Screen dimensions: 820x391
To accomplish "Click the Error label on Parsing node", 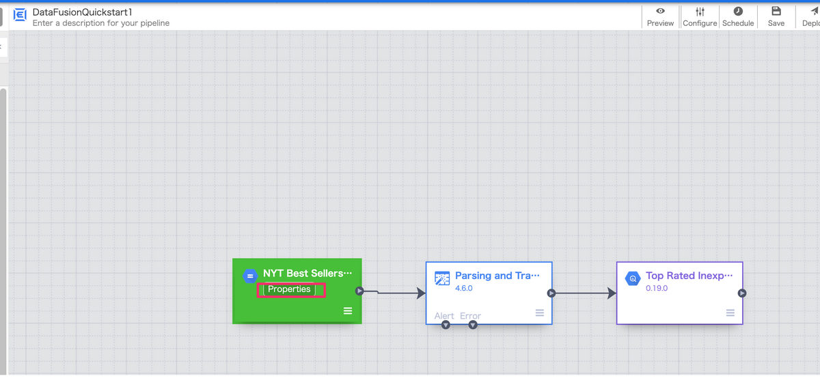I will [470, 316].
